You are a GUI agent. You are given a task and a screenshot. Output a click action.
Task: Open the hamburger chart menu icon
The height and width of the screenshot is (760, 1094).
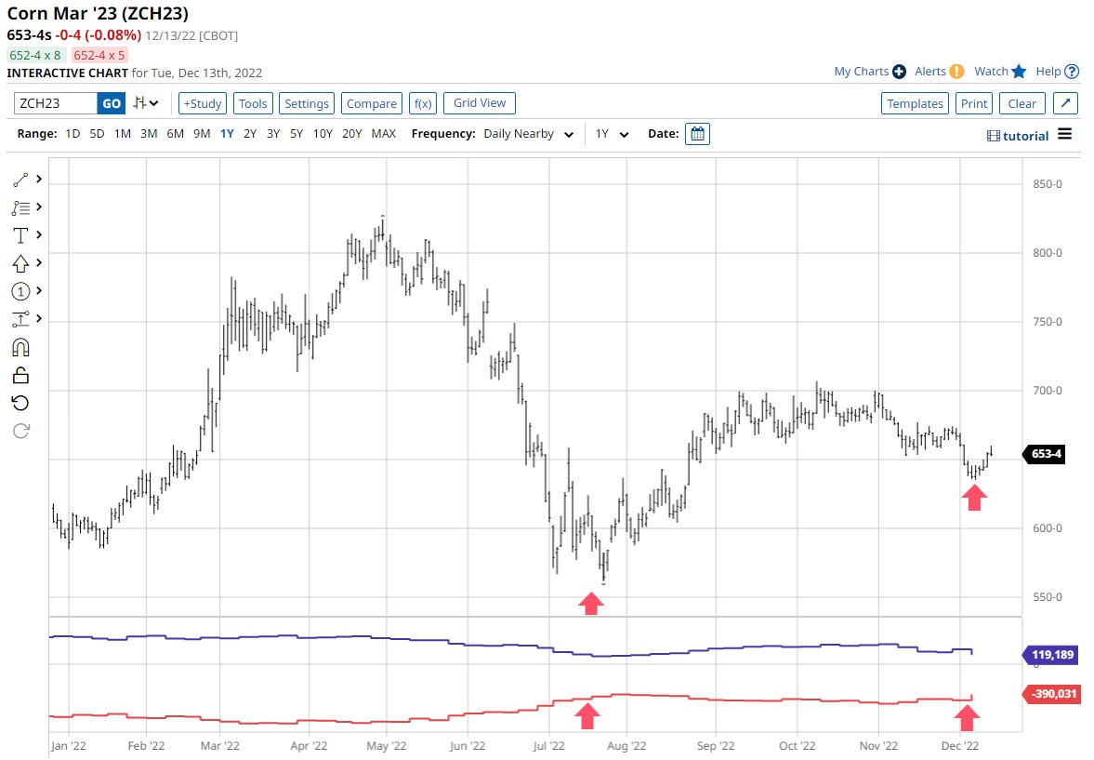tap(1064, 133)
